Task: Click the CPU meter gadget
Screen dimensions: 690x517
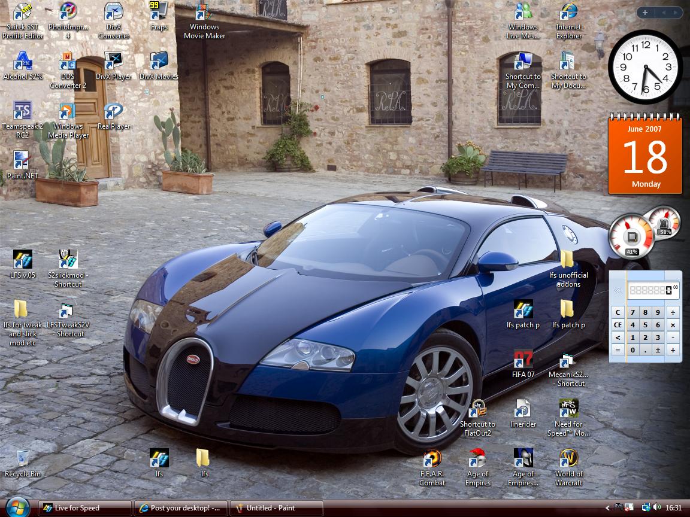Action: pos(632,236)
